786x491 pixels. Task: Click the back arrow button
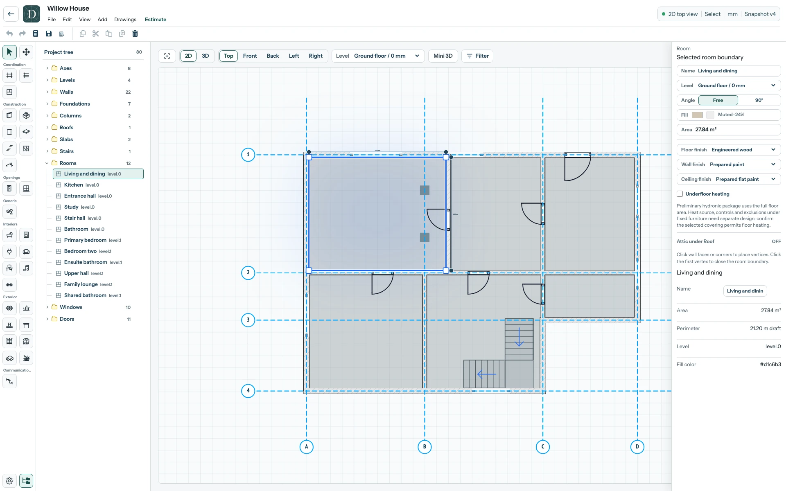[x=11, y=14]
